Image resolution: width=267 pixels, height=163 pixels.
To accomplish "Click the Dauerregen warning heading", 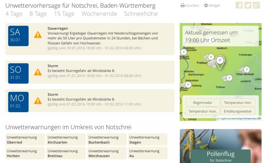I will 58,28.
